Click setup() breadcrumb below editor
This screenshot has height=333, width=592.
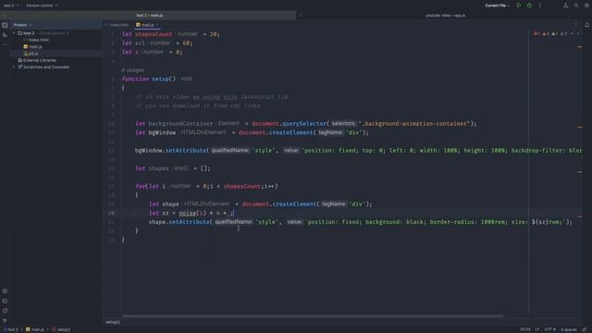[113, 322]
